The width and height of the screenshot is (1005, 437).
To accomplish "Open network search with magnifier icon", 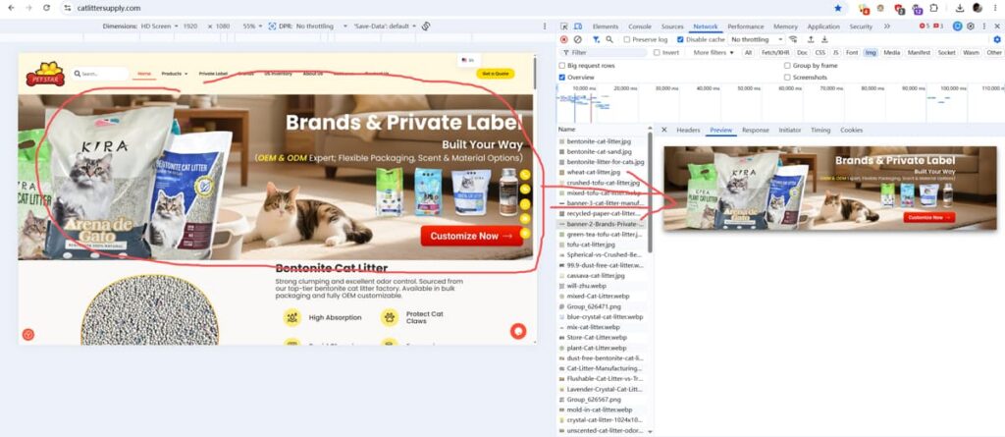I will click(x=609, y=39).
